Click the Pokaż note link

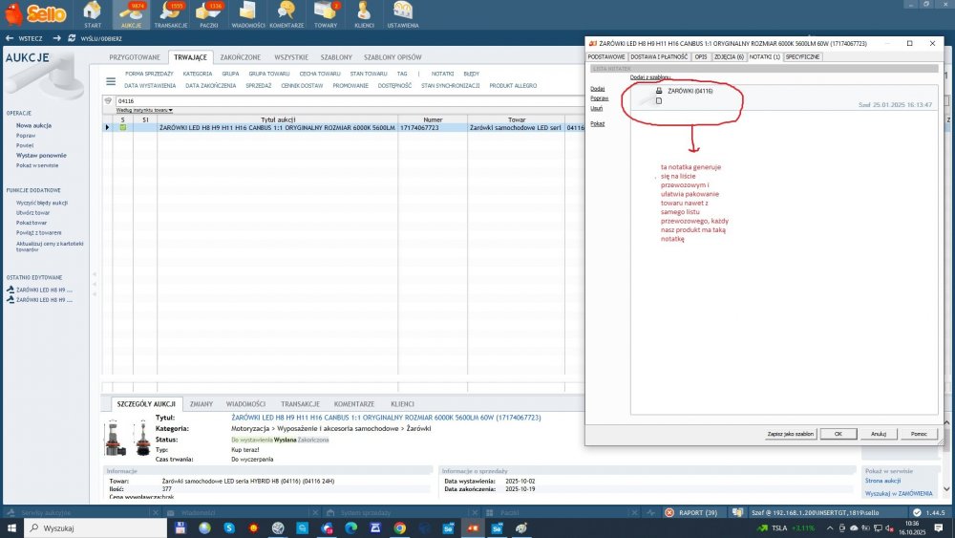pyautogui.click(x=597, y=123)
